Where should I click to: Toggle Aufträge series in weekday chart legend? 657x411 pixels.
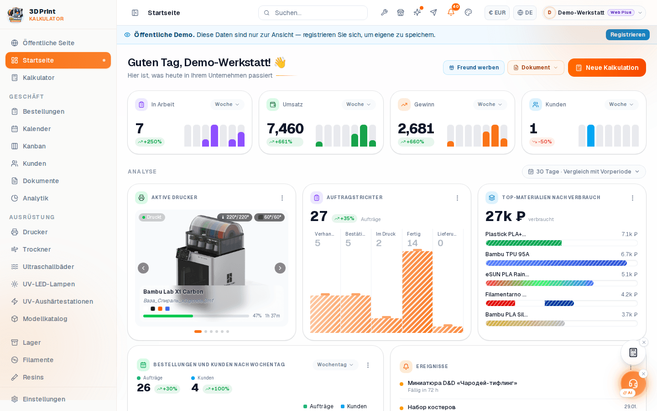318,406
